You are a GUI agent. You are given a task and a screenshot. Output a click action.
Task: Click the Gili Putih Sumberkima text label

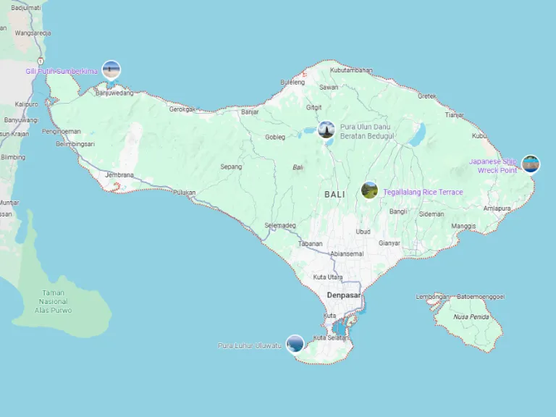pyautogui.click(x=62, y=72)
